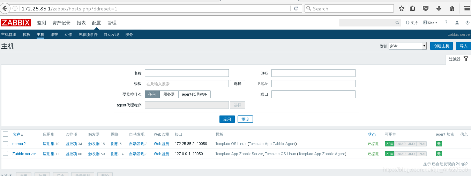
Task: Click the Share link in header
Action: click(x=431, y=23)
